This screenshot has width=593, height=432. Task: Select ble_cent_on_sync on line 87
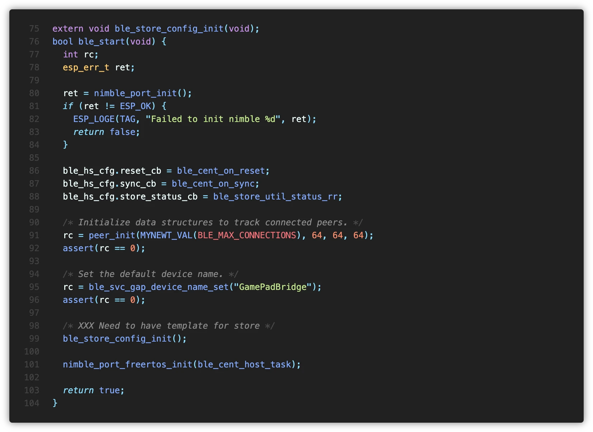(x=215, y=183)
